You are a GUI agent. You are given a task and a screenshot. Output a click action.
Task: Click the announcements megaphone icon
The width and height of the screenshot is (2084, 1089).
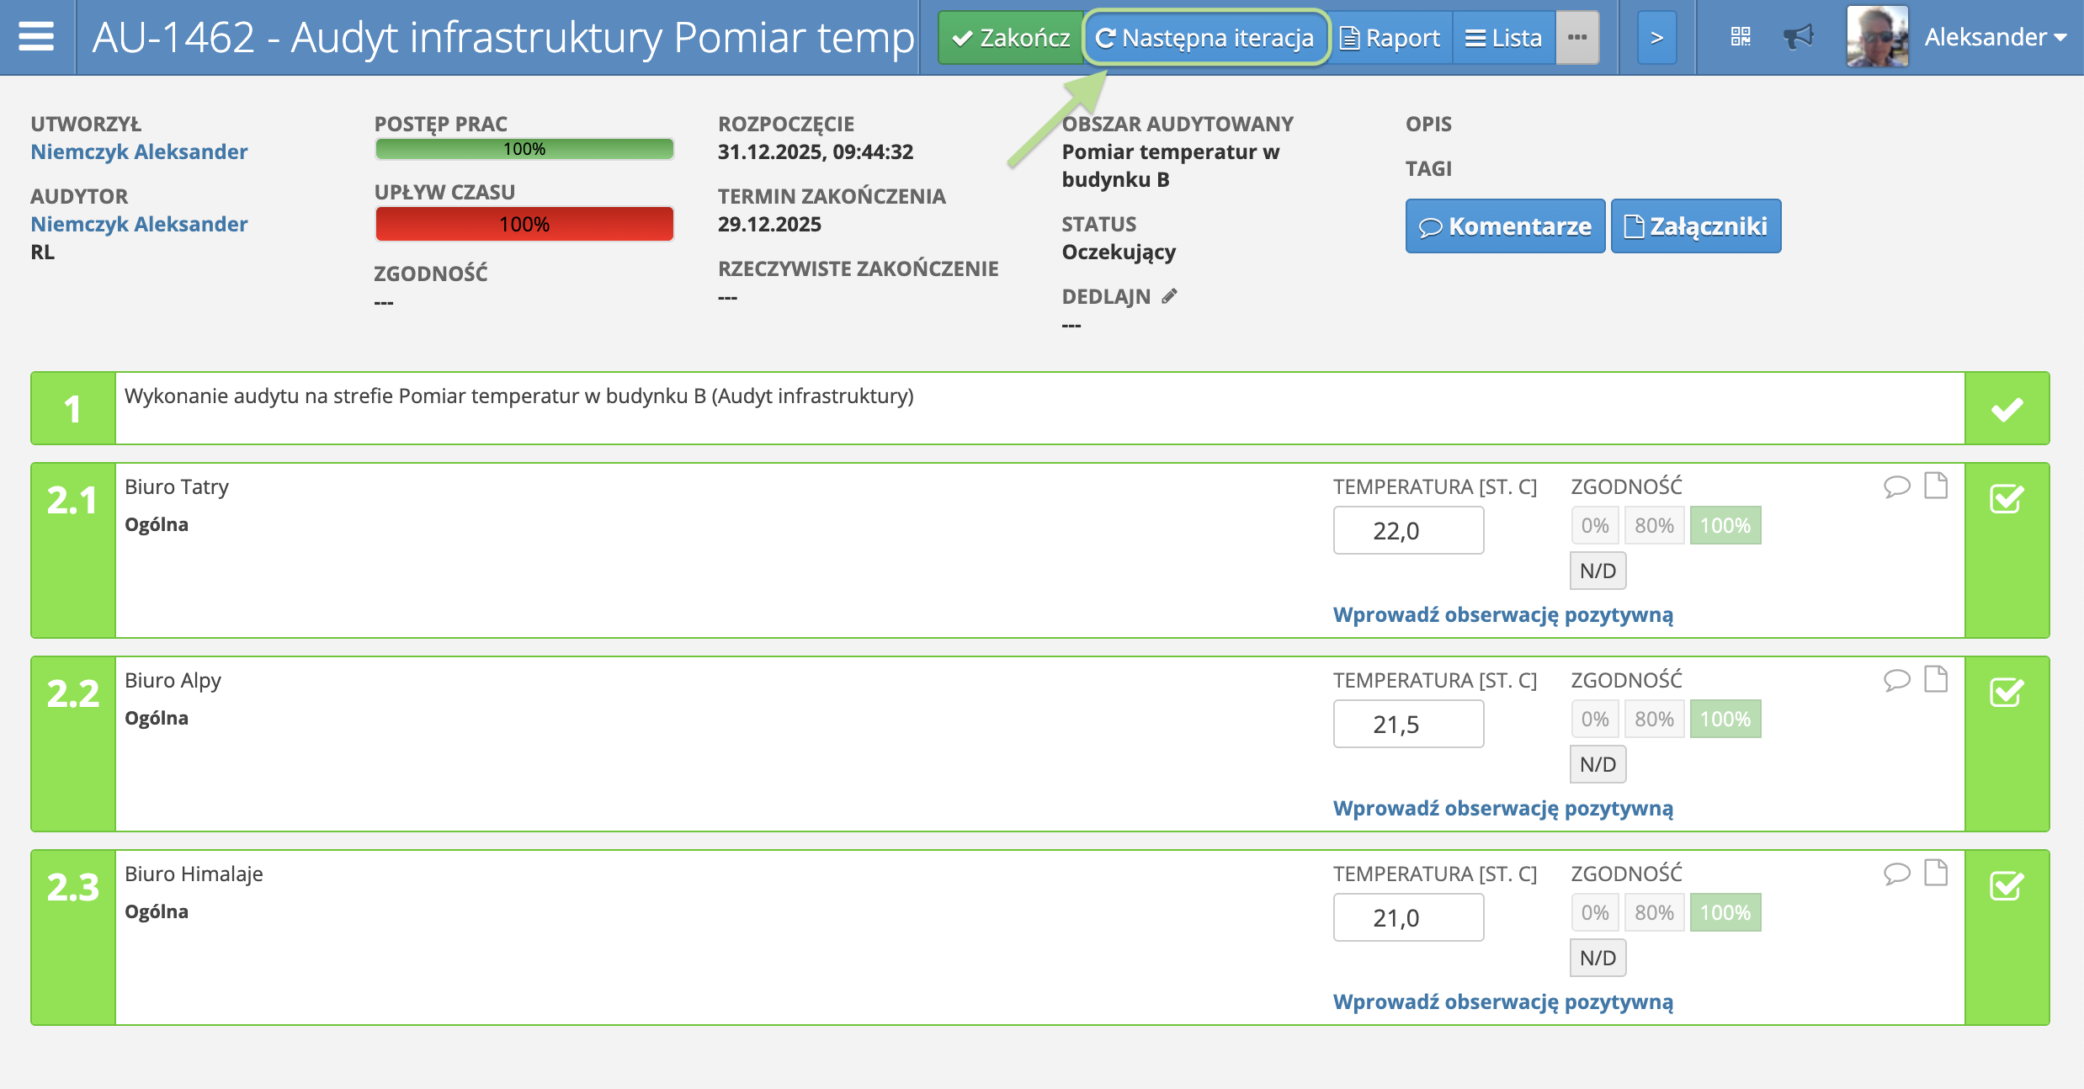pos(1800,36)
